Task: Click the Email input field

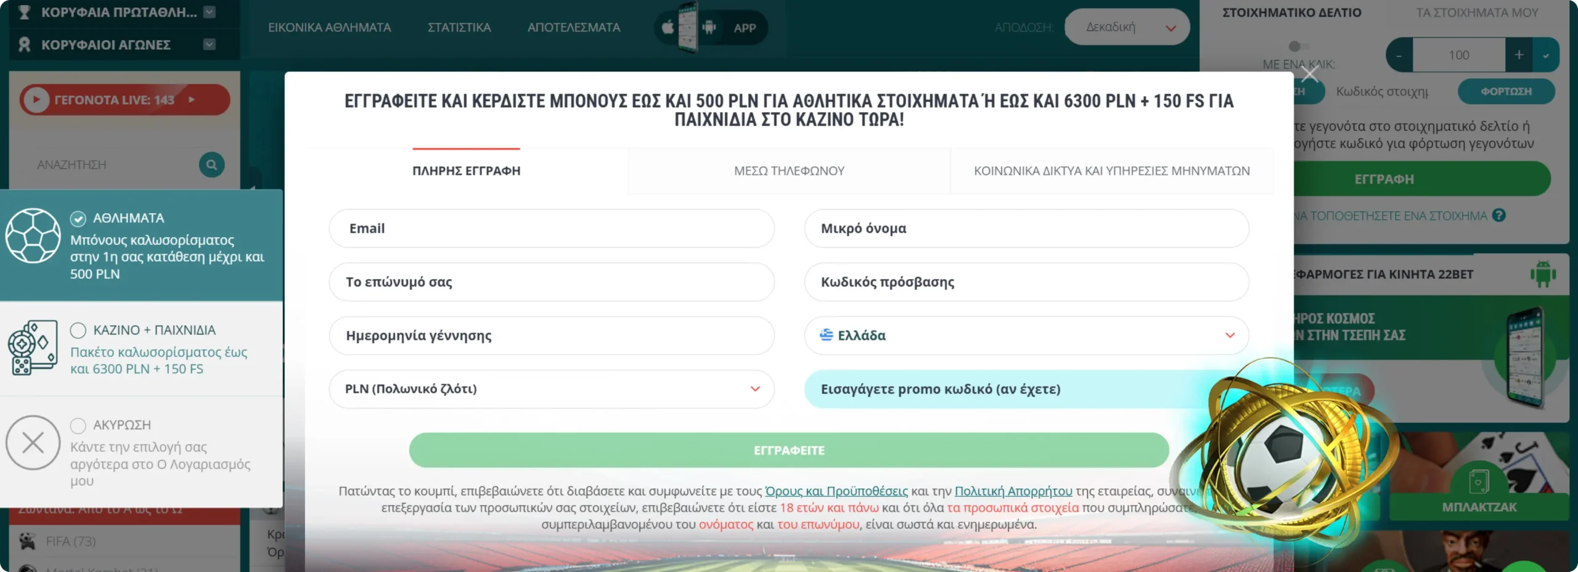Action: click(552, 228)
